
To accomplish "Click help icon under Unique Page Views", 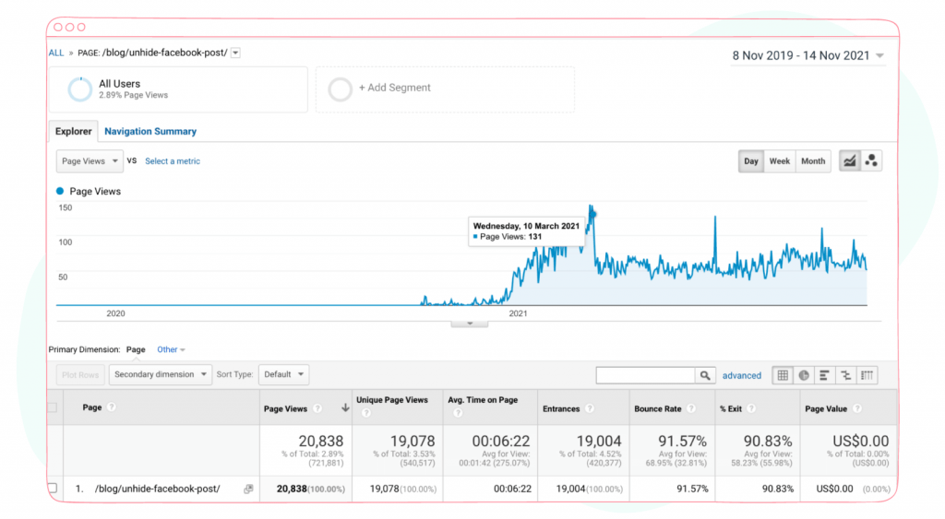I will (365, 413).
